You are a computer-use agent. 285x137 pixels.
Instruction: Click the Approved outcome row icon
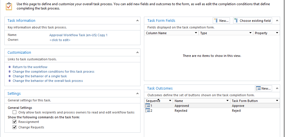click(148, 106)
